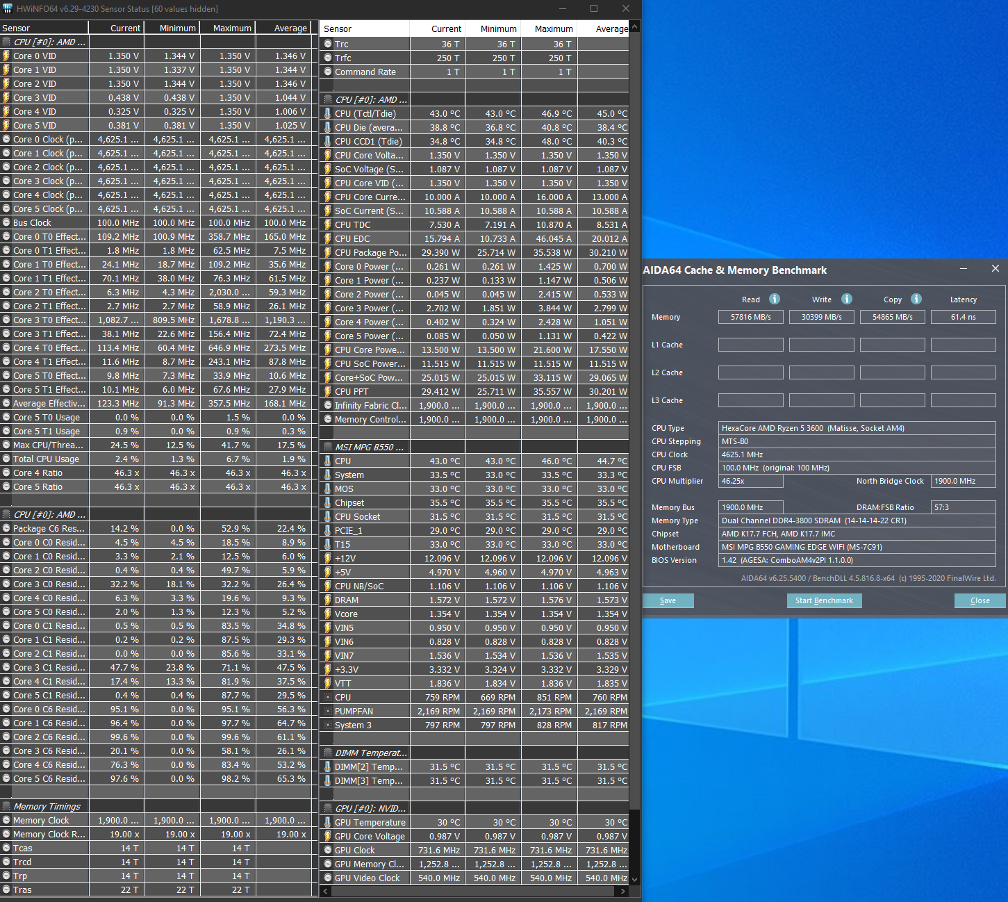1008x902 pixels.
Task: Start the AIDA64 memory benchmark
Action: (824, 600)
